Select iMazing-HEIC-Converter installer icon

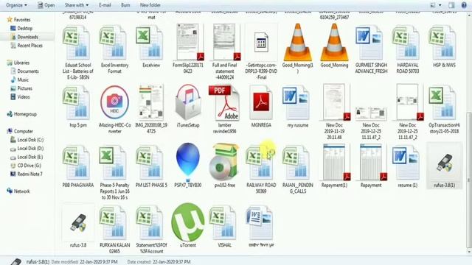pos(115,109)
